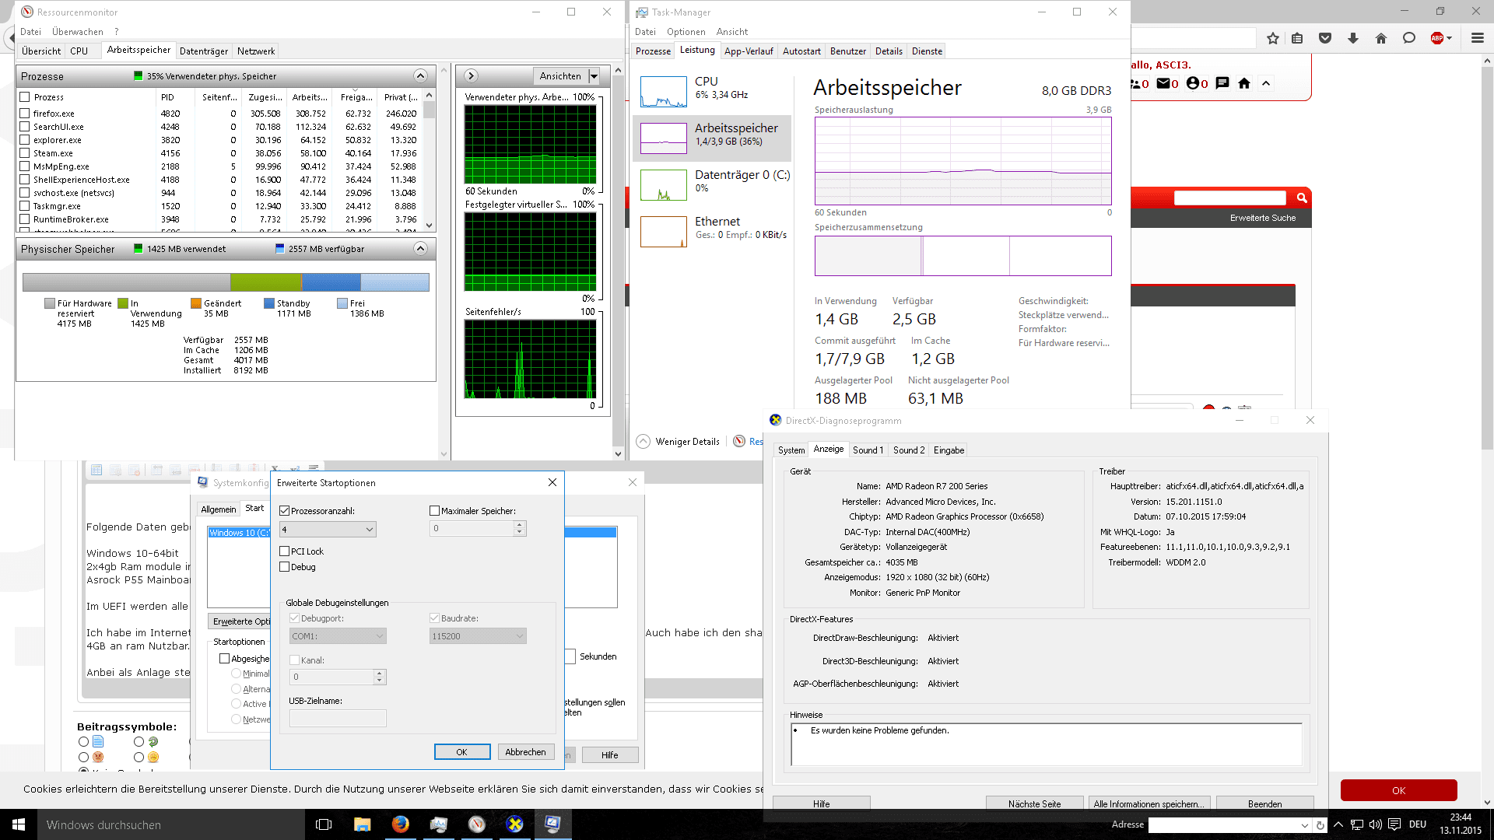The height and width of the screenshot is (840, 1494).
Task: Click the network icon in system tray
Action: [1356, 824]
